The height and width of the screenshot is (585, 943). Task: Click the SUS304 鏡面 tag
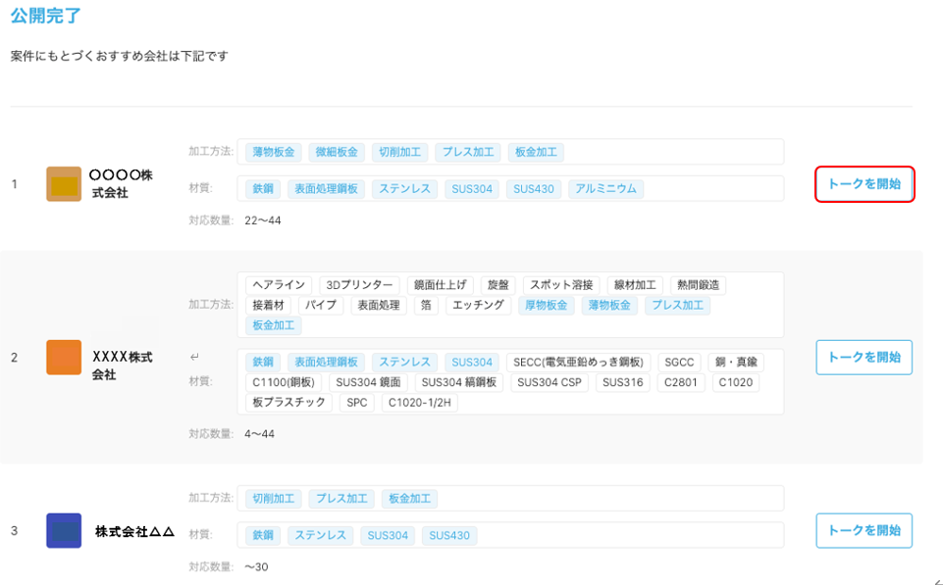[368, 382]
